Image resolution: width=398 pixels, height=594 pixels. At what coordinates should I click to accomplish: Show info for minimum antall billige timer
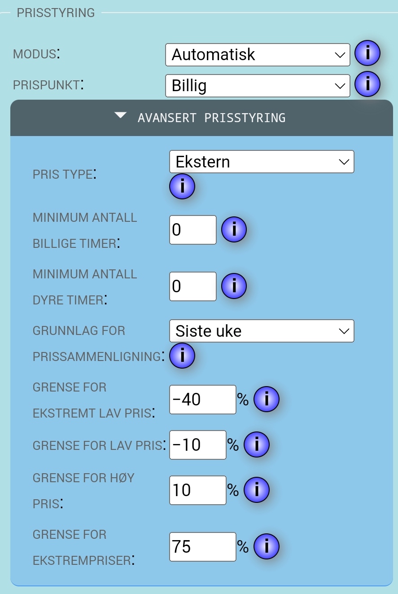pyautogui.click(x=234, y=230)
